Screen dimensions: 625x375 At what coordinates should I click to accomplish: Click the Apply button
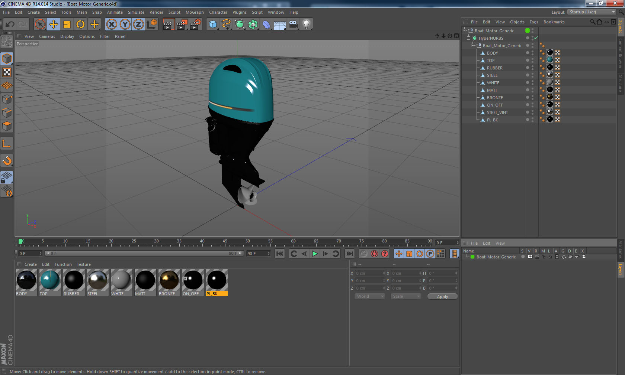pyautogui.click(x=442, y=297)
